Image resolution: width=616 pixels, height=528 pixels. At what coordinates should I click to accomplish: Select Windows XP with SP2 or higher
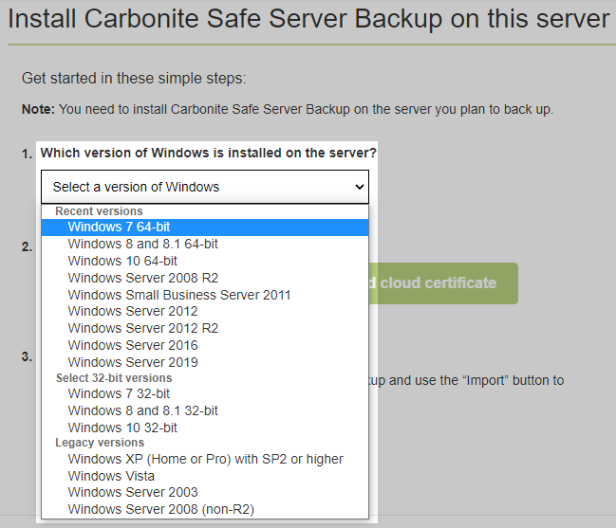(x=205, y=459)
